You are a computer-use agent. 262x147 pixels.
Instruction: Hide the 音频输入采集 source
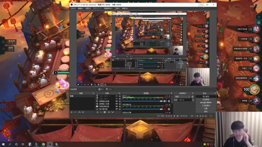tap(117, 104)
